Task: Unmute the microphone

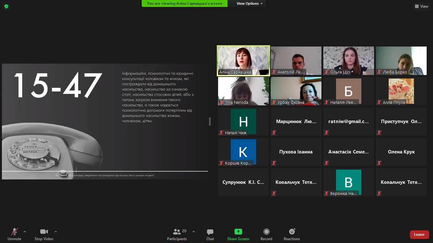Action: click(x=15, y=234)
